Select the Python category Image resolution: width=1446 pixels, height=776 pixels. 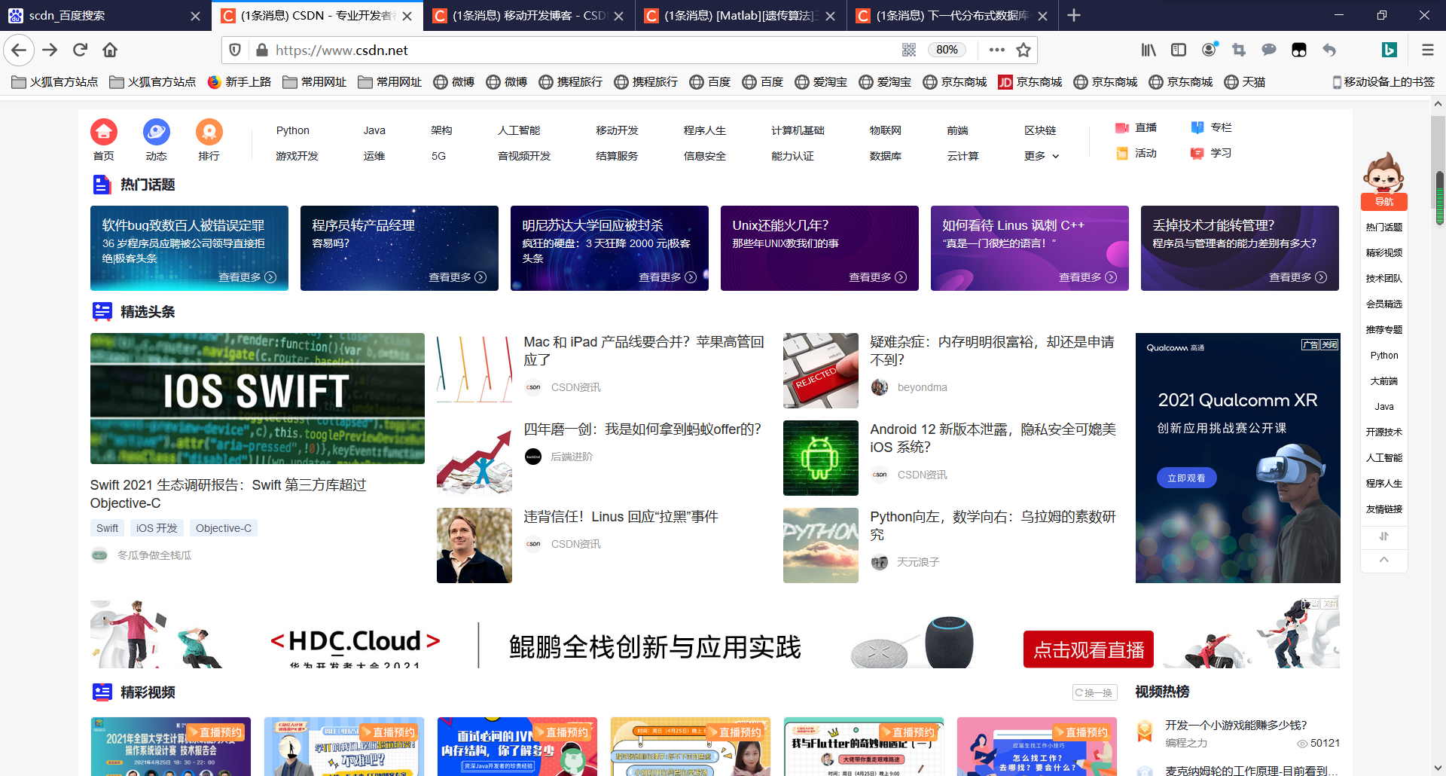click(x=293, y=130)
